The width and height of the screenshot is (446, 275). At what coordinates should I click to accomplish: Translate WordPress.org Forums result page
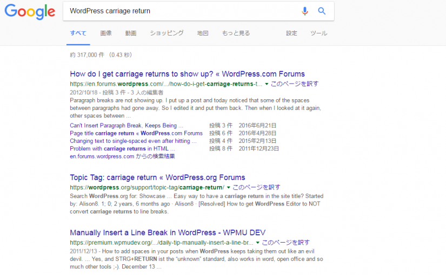[x=256, y=187]
